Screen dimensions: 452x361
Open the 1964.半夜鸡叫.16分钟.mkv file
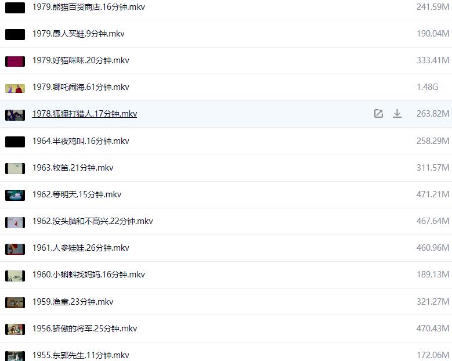point(81,141)
